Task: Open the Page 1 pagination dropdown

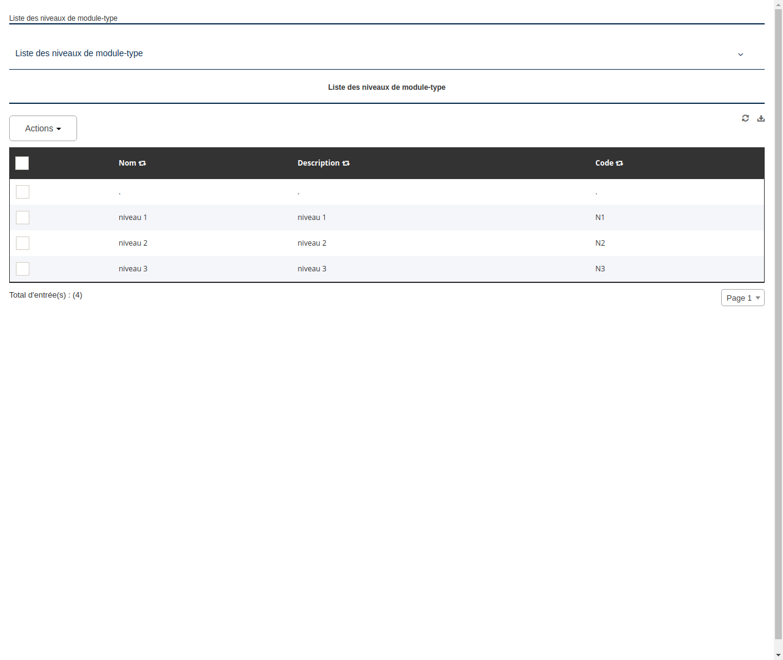Action: [743, 298]
